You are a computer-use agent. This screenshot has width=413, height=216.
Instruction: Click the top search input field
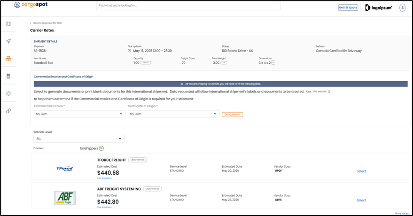tap(188, 6)
